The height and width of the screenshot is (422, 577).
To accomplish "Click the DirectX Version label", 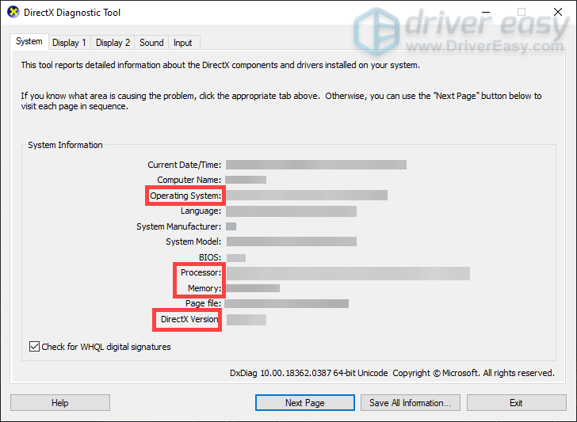I will click(189, 319).
